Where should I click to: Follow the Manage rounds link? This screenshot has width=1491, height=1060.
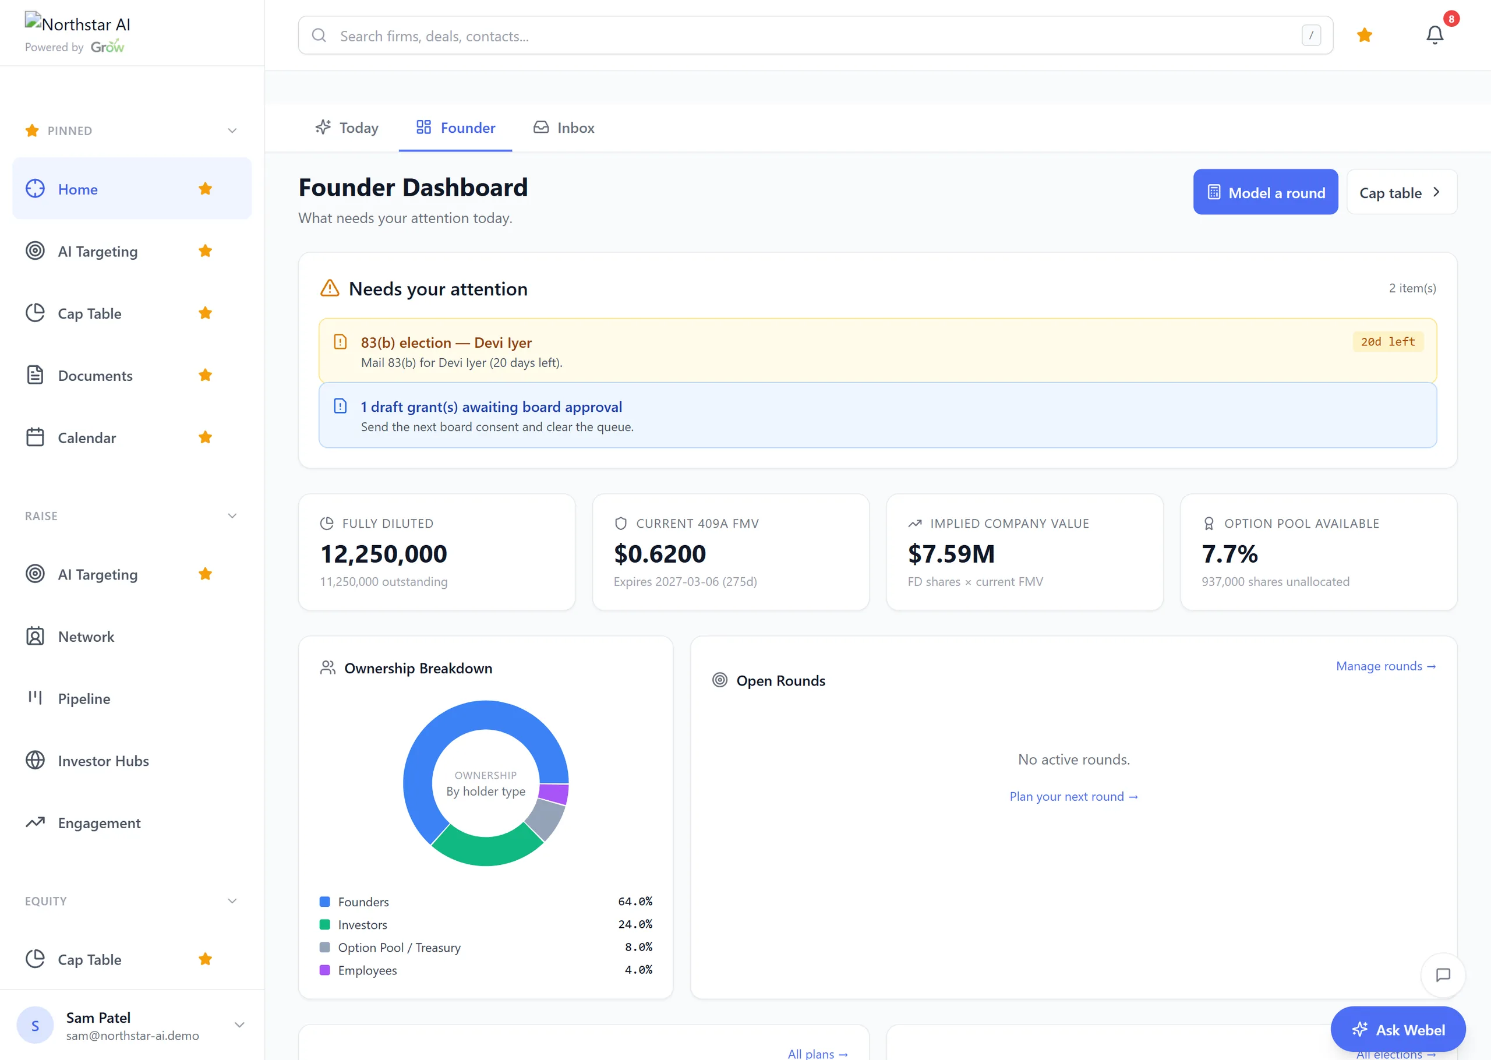point(1386,666)
